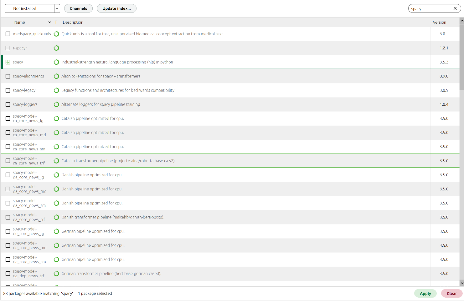Click the type icon for ca_core_news_trf
This screenshot has height=302, width=464.
pyautogui.click(x=56, y=161)
